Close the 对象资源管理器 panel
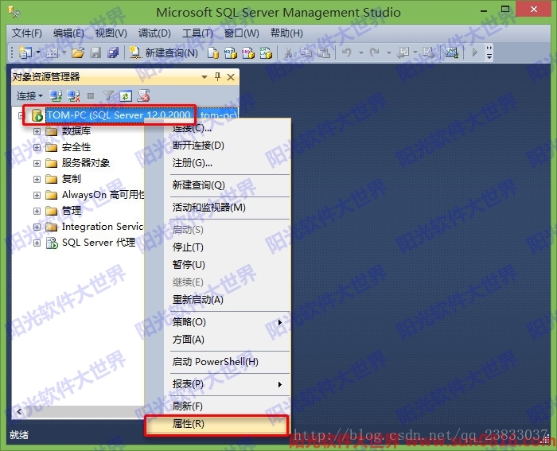 [231, 77]
